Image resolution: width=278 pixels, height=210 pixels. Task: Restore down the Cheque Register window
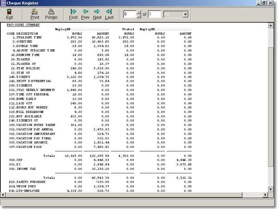point(264,3)
